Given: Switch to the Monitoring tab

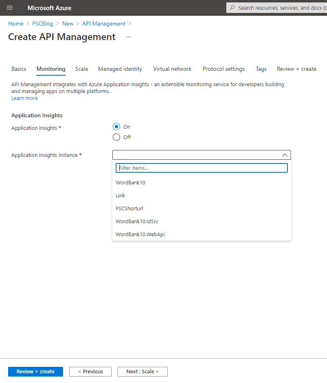Looking at the screenshot, I should (x=51, y=69).
